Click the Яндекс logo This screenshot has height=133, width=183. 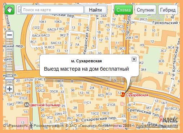click(x=169, y=120)
